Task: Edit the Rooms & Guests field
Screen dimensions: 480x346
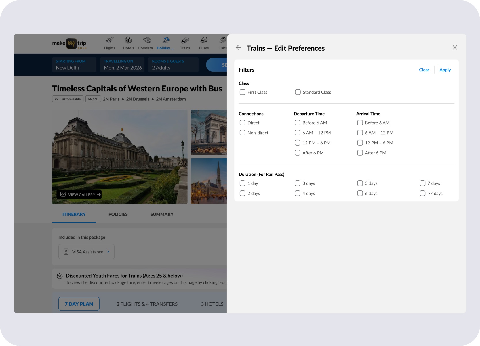Action: coord(173,65)
